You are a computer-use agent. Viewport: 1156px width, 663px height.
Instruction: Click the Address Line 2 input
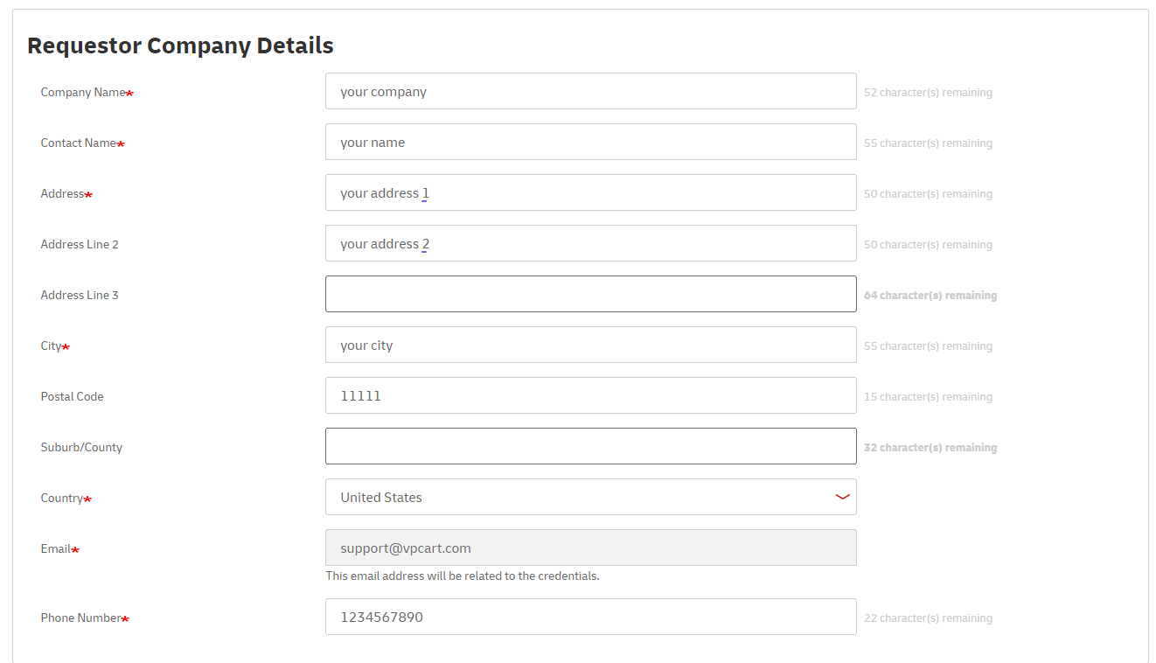590,243
